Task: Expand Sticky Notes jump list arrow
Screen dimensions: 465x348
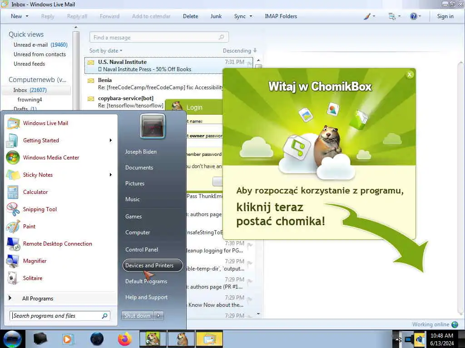Action: click(111, 174)
